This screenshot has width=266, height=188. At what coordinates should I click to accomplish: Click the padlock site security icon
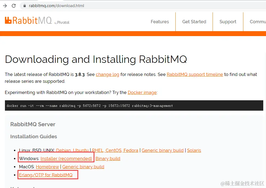(x=25, y=6)
